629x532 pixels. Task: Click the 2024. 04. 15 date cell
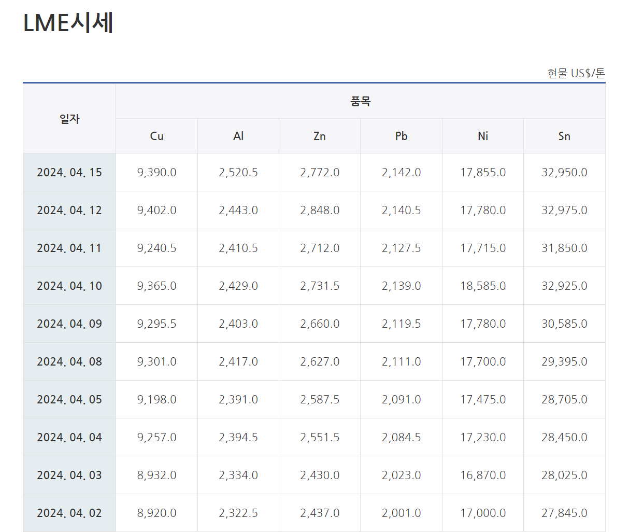[x=69, y=173]
